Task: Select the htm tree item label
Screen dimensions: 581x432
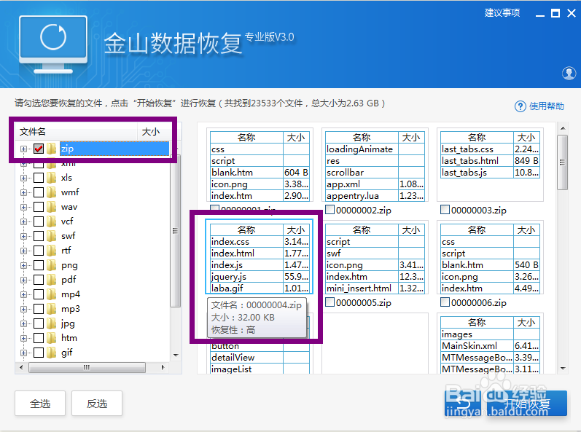Action: (x=69, y=338)
